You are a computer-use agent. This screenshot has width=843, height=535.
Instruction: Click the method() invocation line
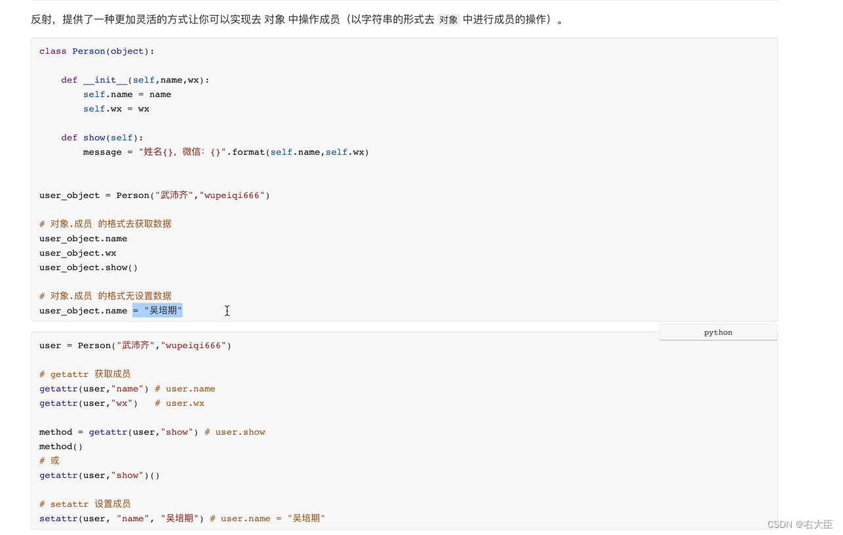[x=60, y=446]
